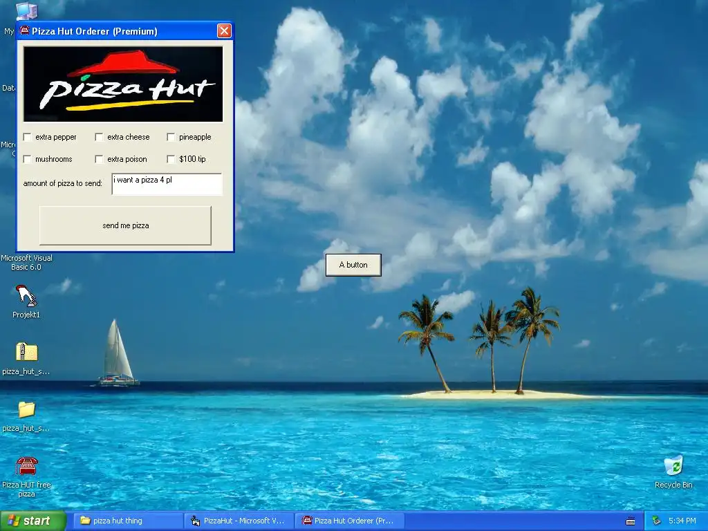Switch to PizzaHut - Microsoft Visual Basic taskbar item
This screenshot has height=531, width=708.
point(239,521)
